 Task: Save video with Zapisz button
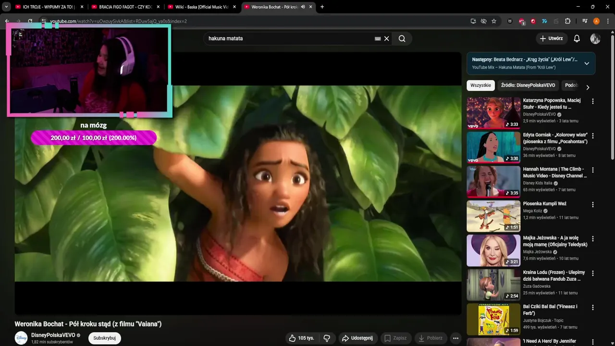[396, 338]
